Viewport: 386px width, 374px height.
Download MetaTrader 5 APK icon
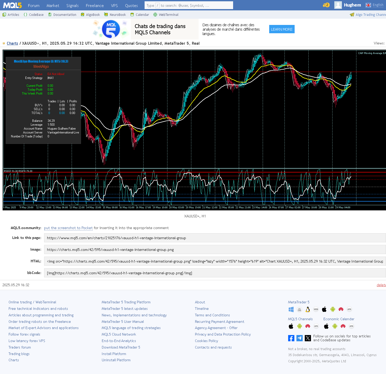click(x=349, y=309)
